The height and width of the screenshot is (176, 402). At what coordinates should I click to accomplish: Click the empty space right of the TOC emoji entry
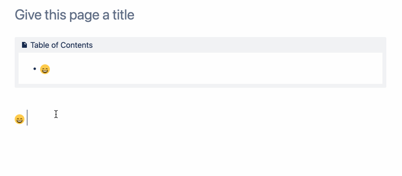(215, 69)
